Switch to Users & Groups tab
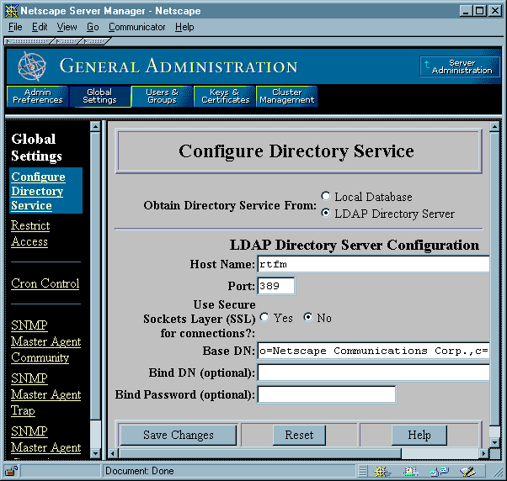Viewport: 507px width, 481px height. coord(162,96)
